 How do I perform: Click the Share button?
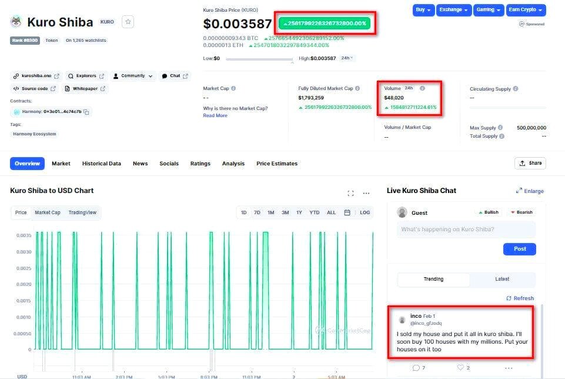coord(530,164)
